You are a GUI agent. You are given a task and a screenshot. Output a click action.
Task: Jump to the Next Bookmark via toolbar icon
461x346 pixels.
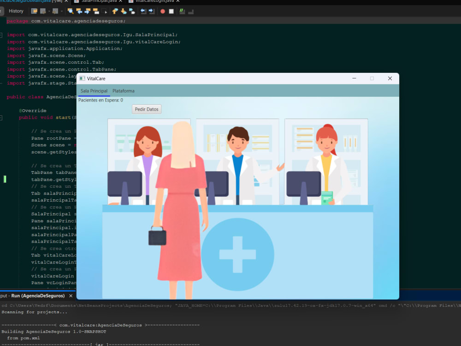pyautogui.click(x=123, y=11)
